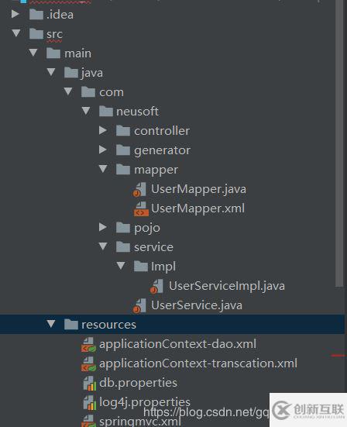Click the db.properties file icon
The height and width of the screenshot is (427, 347).
point(90,384)
